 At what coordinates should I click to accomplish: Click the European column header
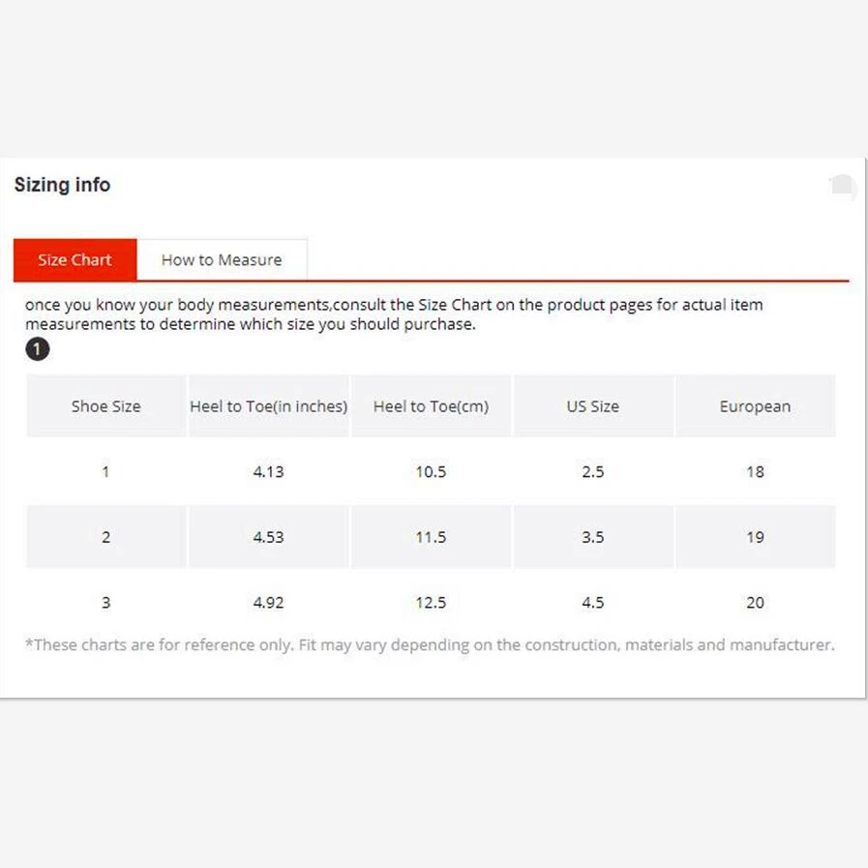755,406
